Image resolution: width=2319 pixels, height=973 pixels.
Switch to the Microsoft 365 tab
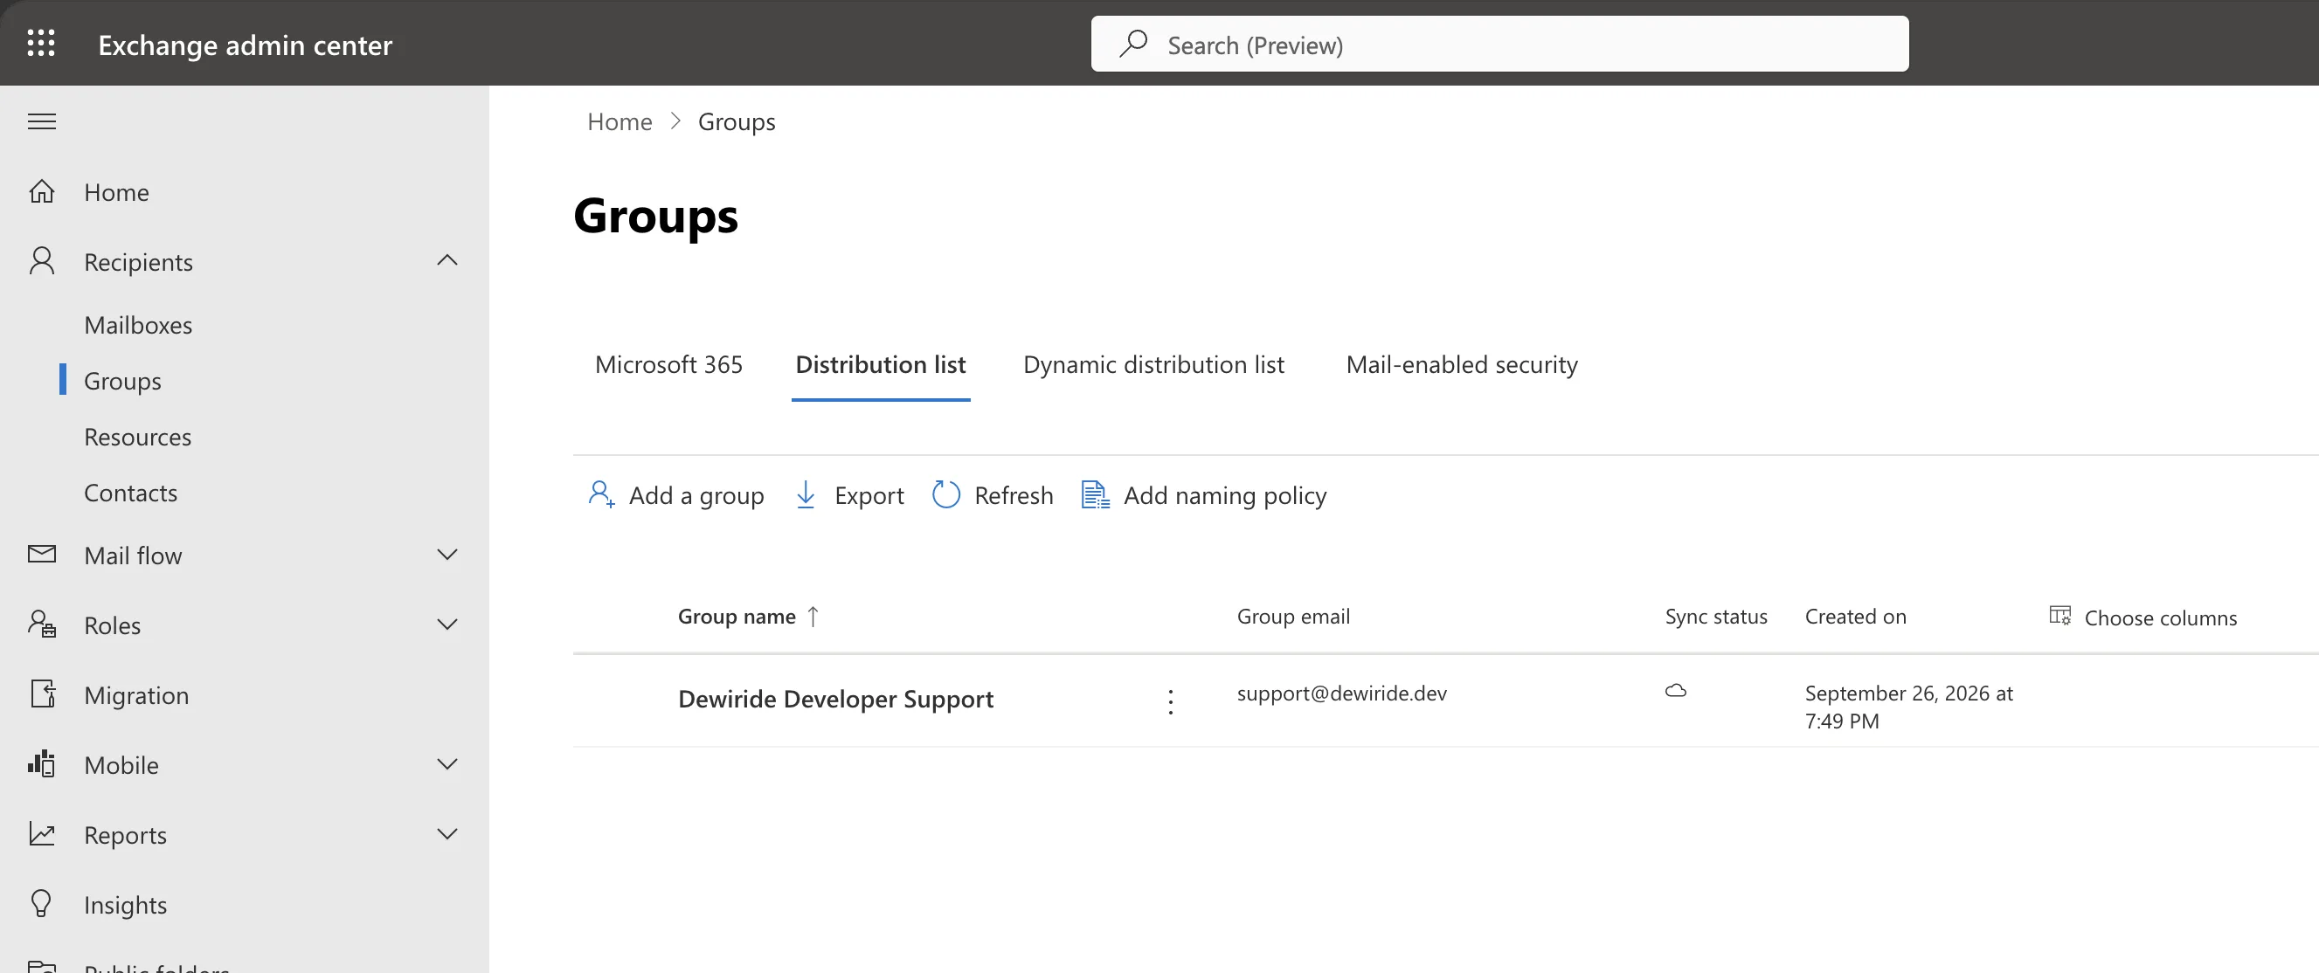[668, 364]
